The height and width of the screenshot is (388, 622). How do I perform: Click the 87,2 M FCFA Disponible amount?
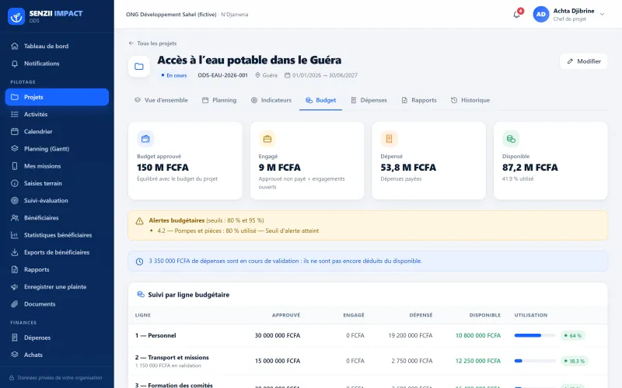coord(530,168)
